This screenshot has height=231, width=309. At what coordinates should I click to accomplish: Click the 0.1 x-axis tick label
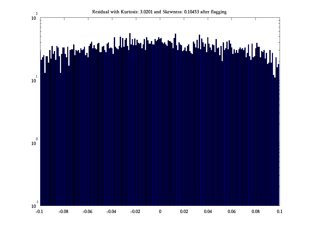(x=280, y=211)
